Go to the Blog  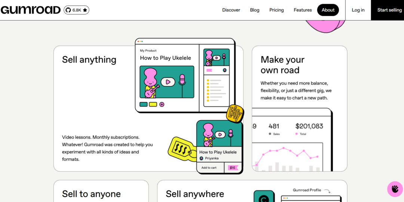(255, 10)
